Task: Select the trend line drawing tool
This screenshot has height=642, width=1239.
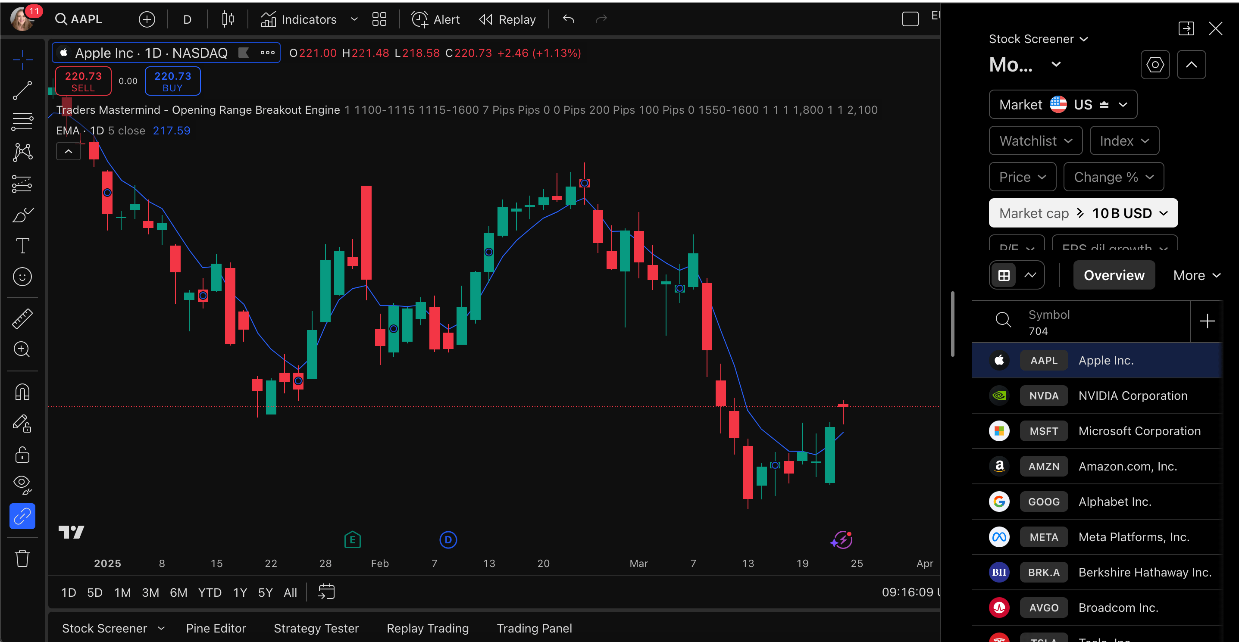Action: (22, 90)
